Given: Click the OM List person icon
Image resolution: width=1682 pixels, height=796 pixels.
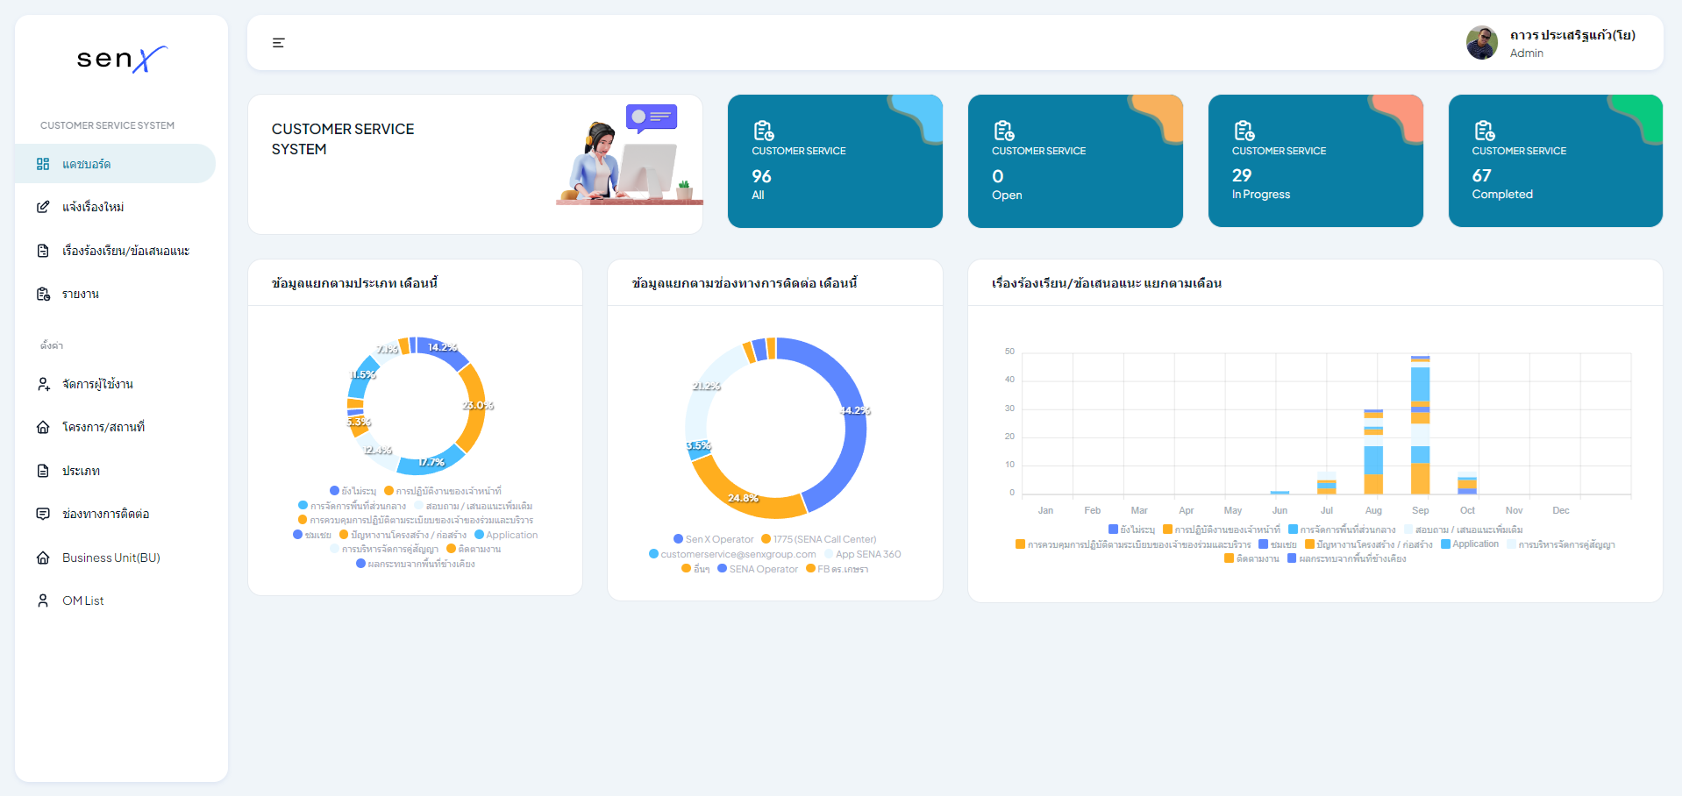Looking at the screenshot, I should 43,601.
